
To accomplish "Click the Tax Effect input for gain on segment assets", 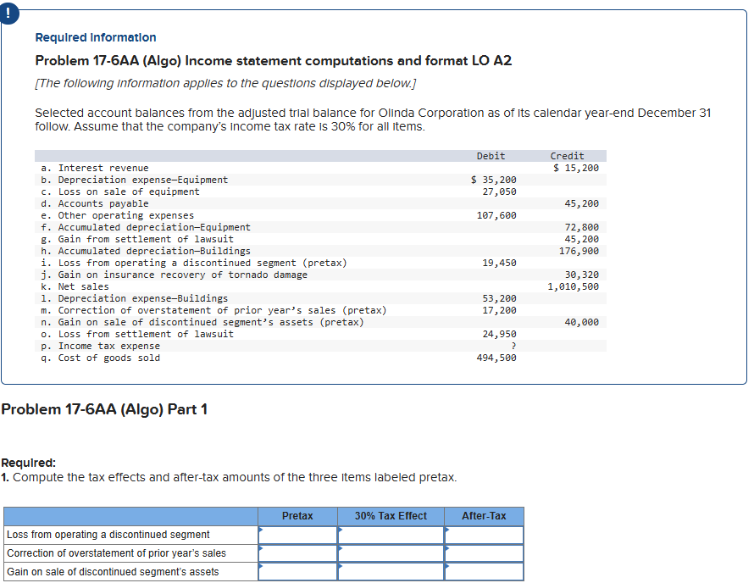I will [391, 573].
